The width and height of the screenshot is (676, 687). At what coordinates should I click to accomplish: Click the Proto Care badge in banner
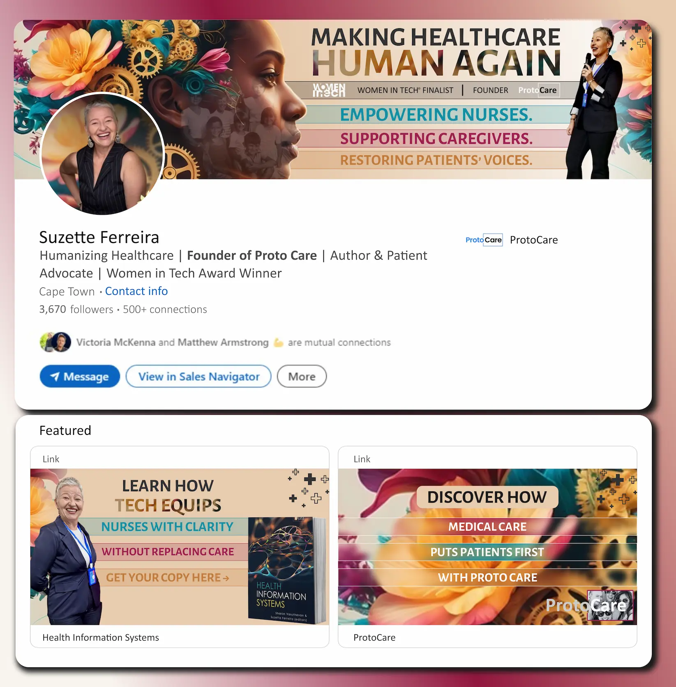pos(538,90)
